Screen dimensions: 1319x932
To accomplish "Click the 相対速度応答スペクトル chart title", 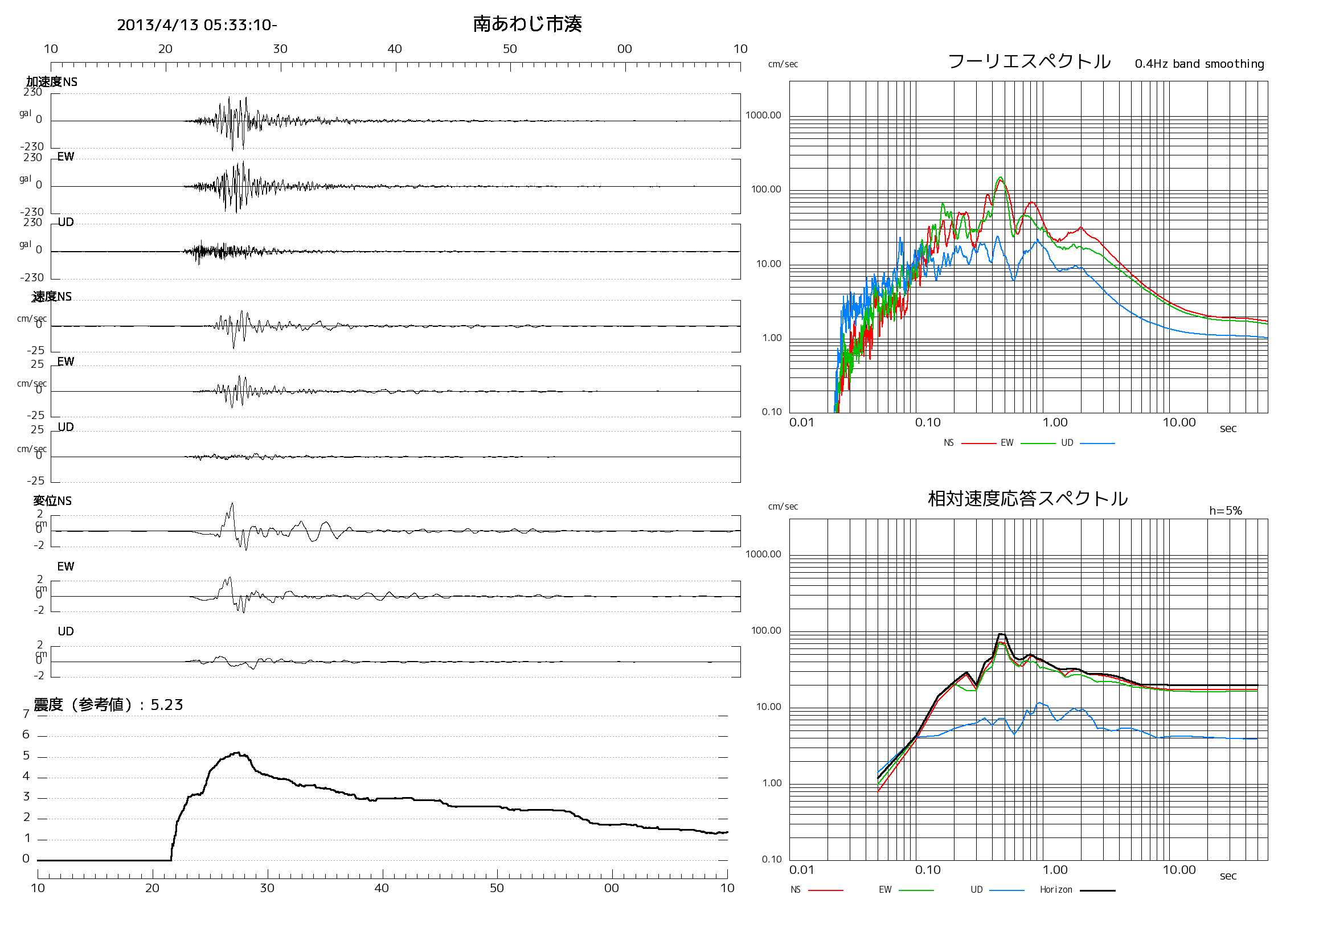I will point(1028,498).
